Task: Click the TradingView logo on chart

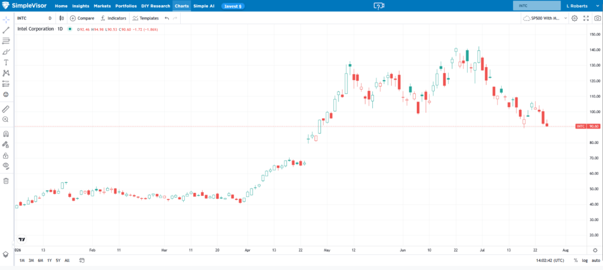Action: pos(22,239)
